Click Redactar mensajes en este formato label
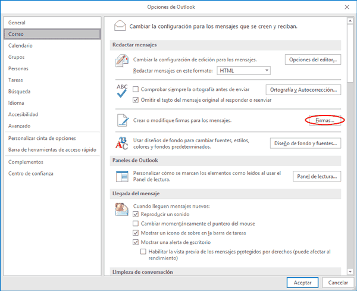 pyautogui.click(x=173, y=71)
